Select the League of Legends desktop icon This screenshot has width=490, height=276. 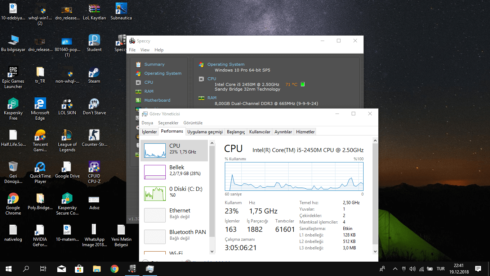(67, 141)
